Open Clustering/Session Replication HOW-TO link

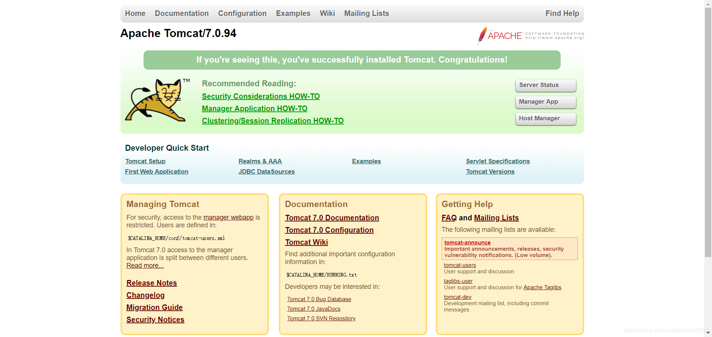click(x=273, y=121)
